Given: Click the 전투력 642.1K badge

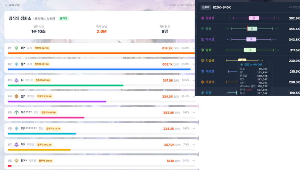Looking at the screenshot, I should (x=42, y=48).
